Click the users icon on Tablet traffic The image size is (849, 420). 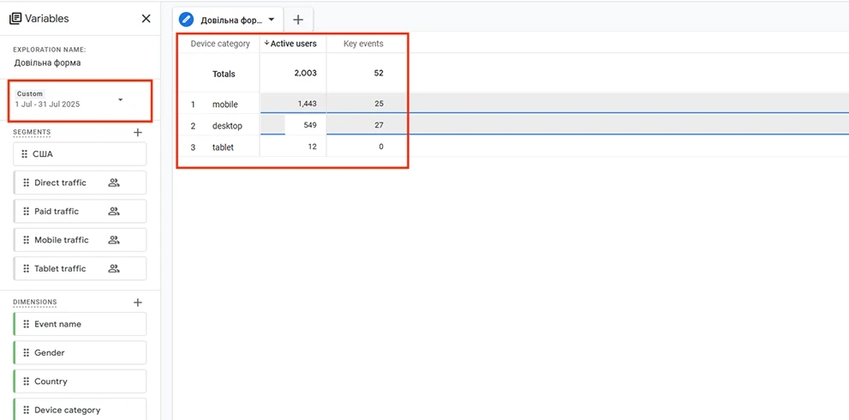click(x=114, y=268)
